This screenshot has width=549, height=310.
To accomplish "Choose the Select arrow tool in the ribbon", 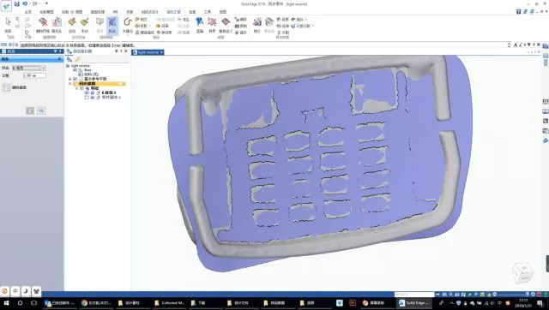I will [8, 22].
